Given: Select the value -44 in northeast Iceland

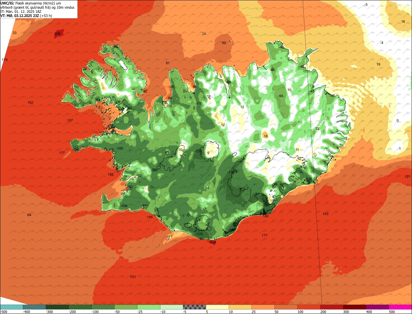Looking at the screenshot, I should pyautogui.click(x=280, y=96).
